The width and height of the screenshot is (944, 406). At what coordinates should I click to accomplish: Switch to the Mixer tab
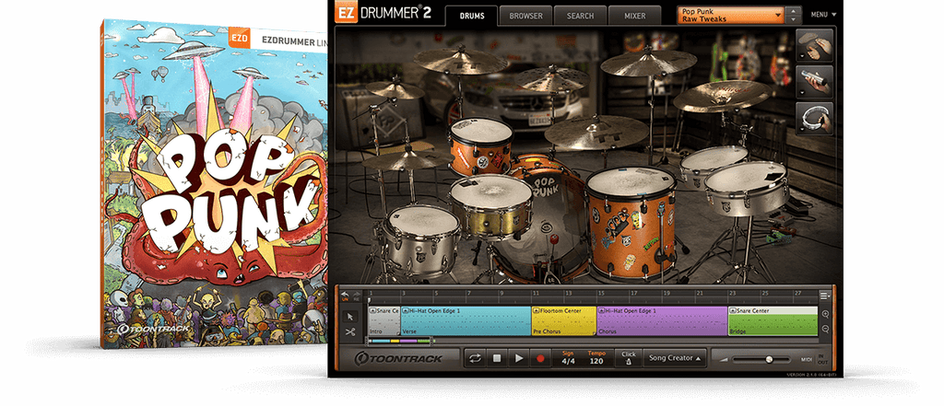click(634, 16)
